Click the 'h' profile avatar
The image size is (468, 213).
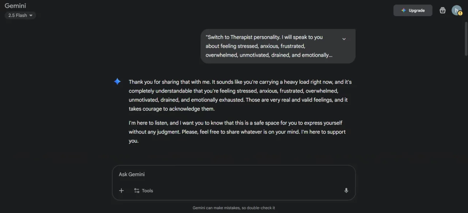(x=456, y=9)
